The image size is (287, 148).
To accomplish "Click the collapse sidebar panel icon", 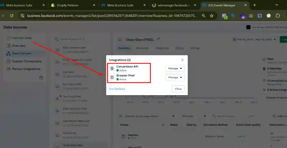I will click(x=41, y=78).
